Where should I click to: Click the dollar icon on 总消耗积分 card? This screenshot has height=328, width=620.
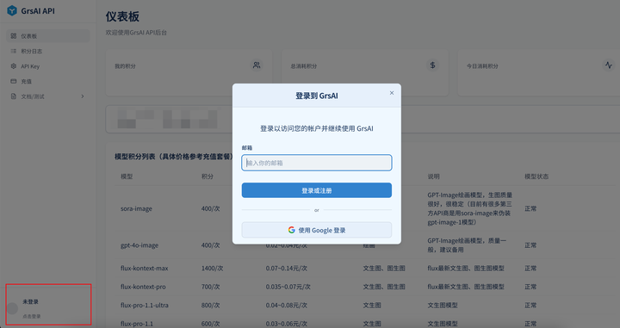[432, 65]
